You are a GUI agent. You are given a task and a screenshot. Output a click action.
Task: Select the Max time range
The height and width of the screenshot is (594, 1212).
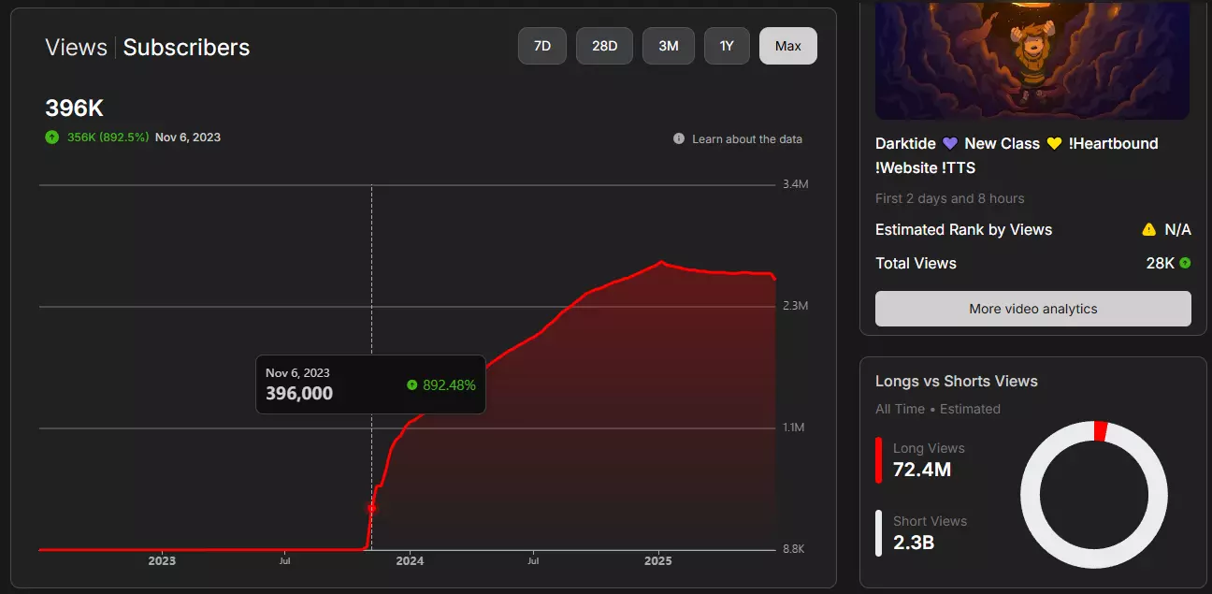[788, 46]
